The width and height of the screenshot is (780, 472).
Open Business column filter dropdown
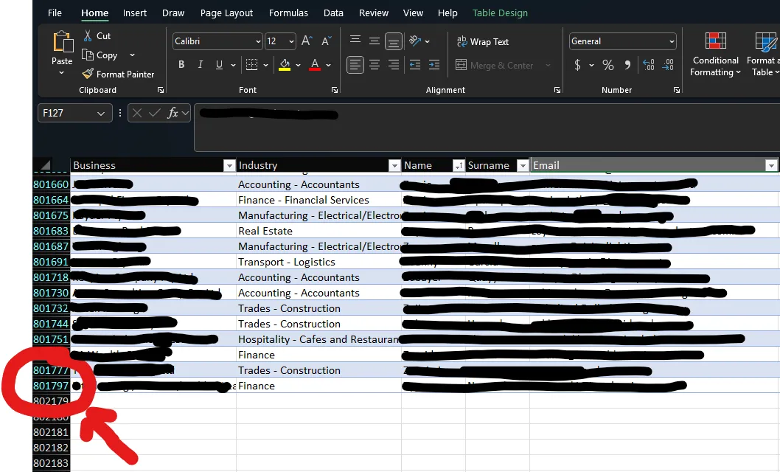tap(229, 166)
